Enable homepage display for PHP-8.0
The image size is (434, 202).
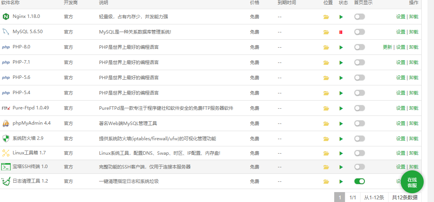click(x=359, y=47)
